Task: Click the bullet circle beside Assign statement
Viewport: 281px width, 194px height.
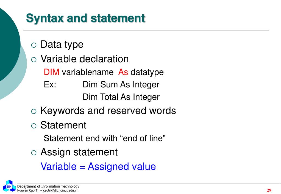Action: (x=34, y=153)
